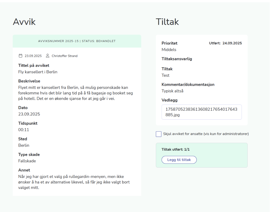Click the Berlin value under Sted
The height and width of the screenshot is (212, 270).
(24, 145)
